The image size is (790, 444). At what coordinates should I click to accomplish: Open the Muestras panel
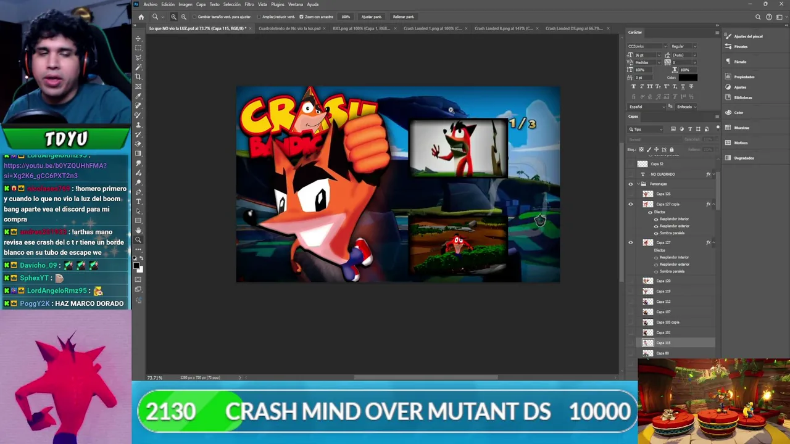click(x=738, y=128)
